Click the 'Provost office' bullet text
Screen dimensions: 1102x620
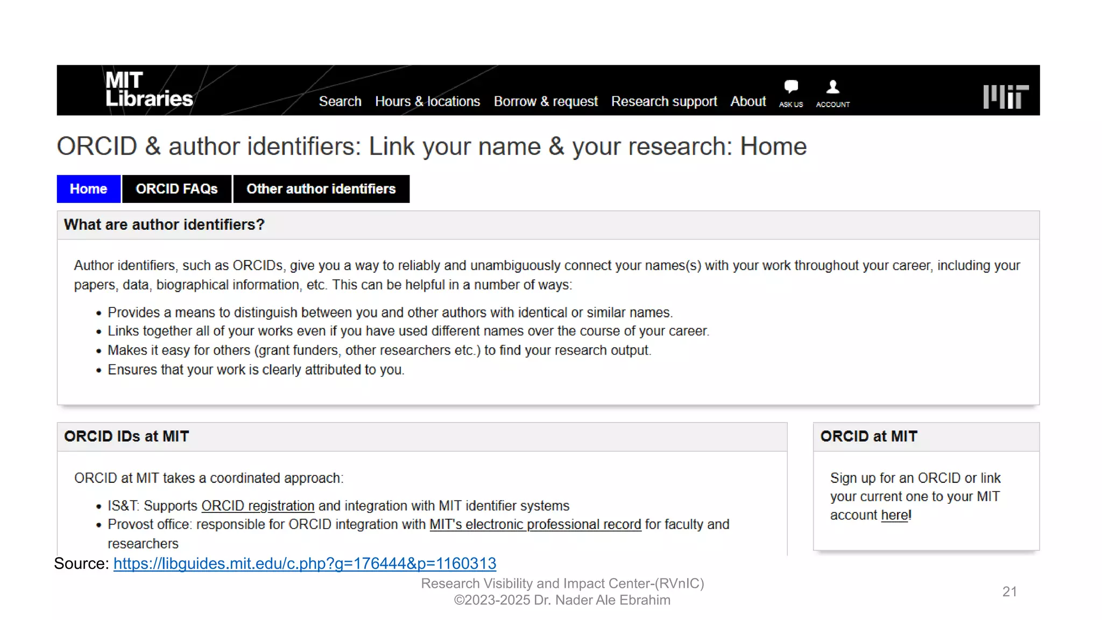(x=419, y=533)
